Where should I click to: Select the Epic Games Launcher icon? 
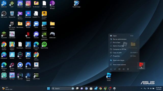(x=12, y=26)
